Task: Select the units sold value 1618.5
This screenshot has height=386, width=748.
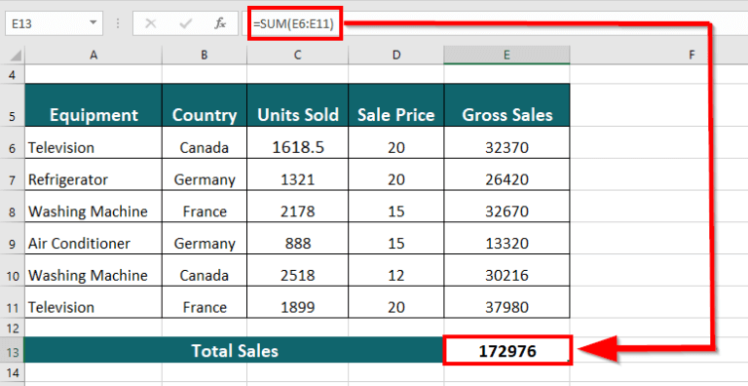Action: (297, 142)
